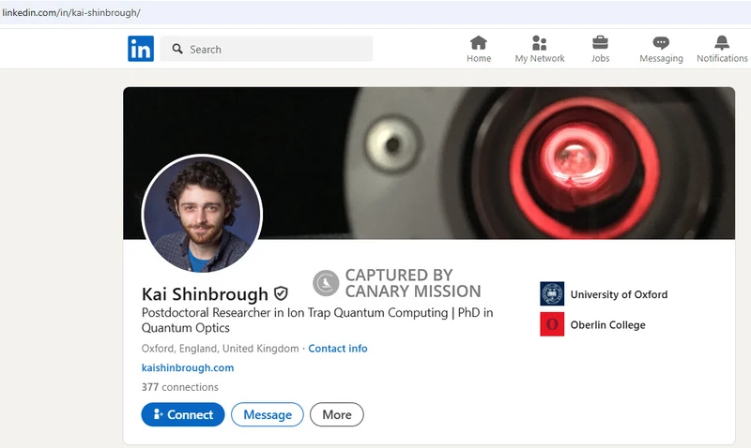Open the Jobs briefcase icon

(600, 43)
